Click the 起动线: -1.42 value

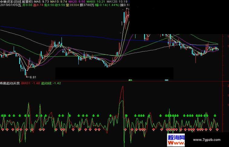[51, 83]
